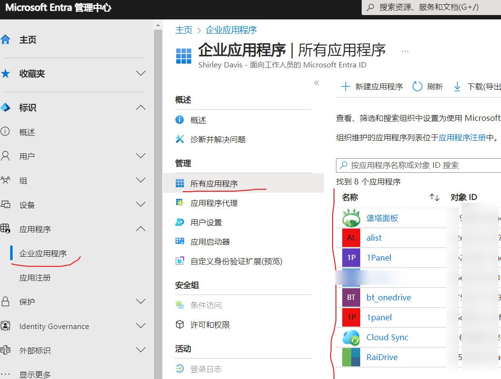
Task: Open the 登录日志 menu item
Action: [x=206, y=369]
